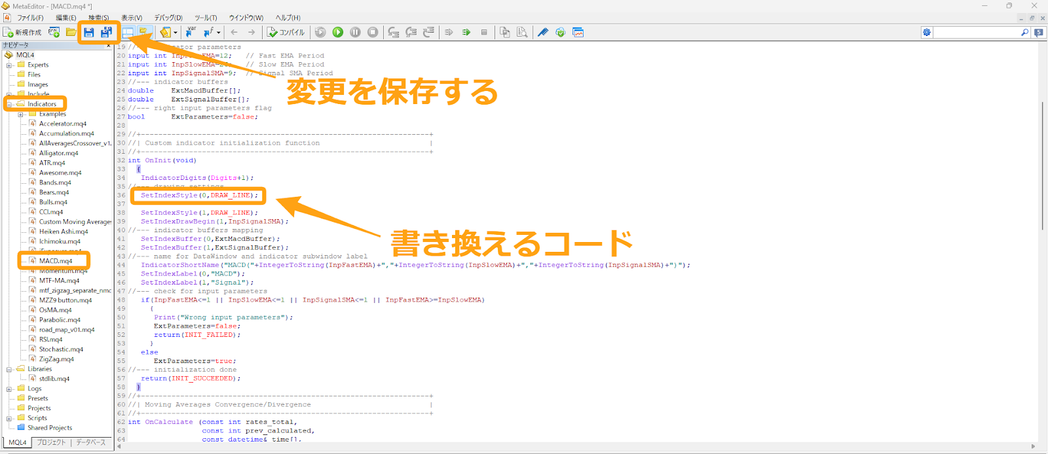Click the grey restart debugging icon
Image resolution: width=1048 pixels, height=454 pixels.
[320, 32]
